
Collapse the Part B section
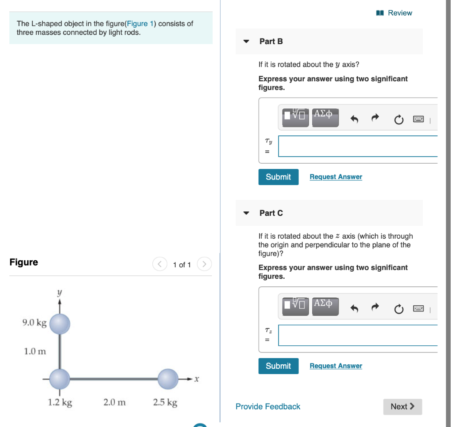[x=246, y=41]
